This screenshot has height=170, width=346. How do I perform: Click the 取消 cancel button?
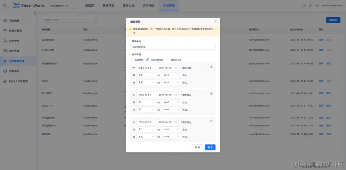click(x=197, y=148)
